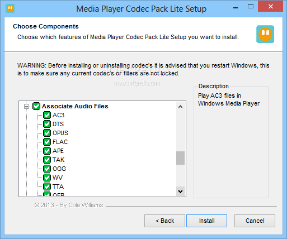Uncheck the Associate Audio Files checkbox

coord(36,106)
